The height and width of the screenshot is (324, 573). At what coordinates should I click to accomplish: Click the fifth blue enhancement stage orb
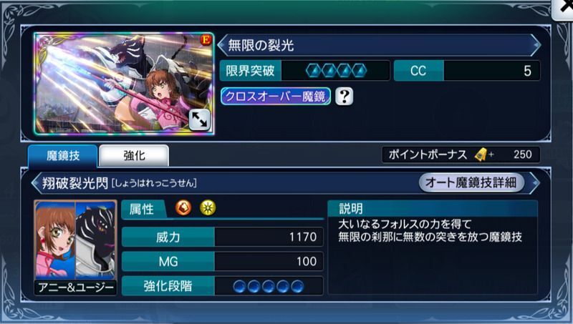click(x=297, y=286)
